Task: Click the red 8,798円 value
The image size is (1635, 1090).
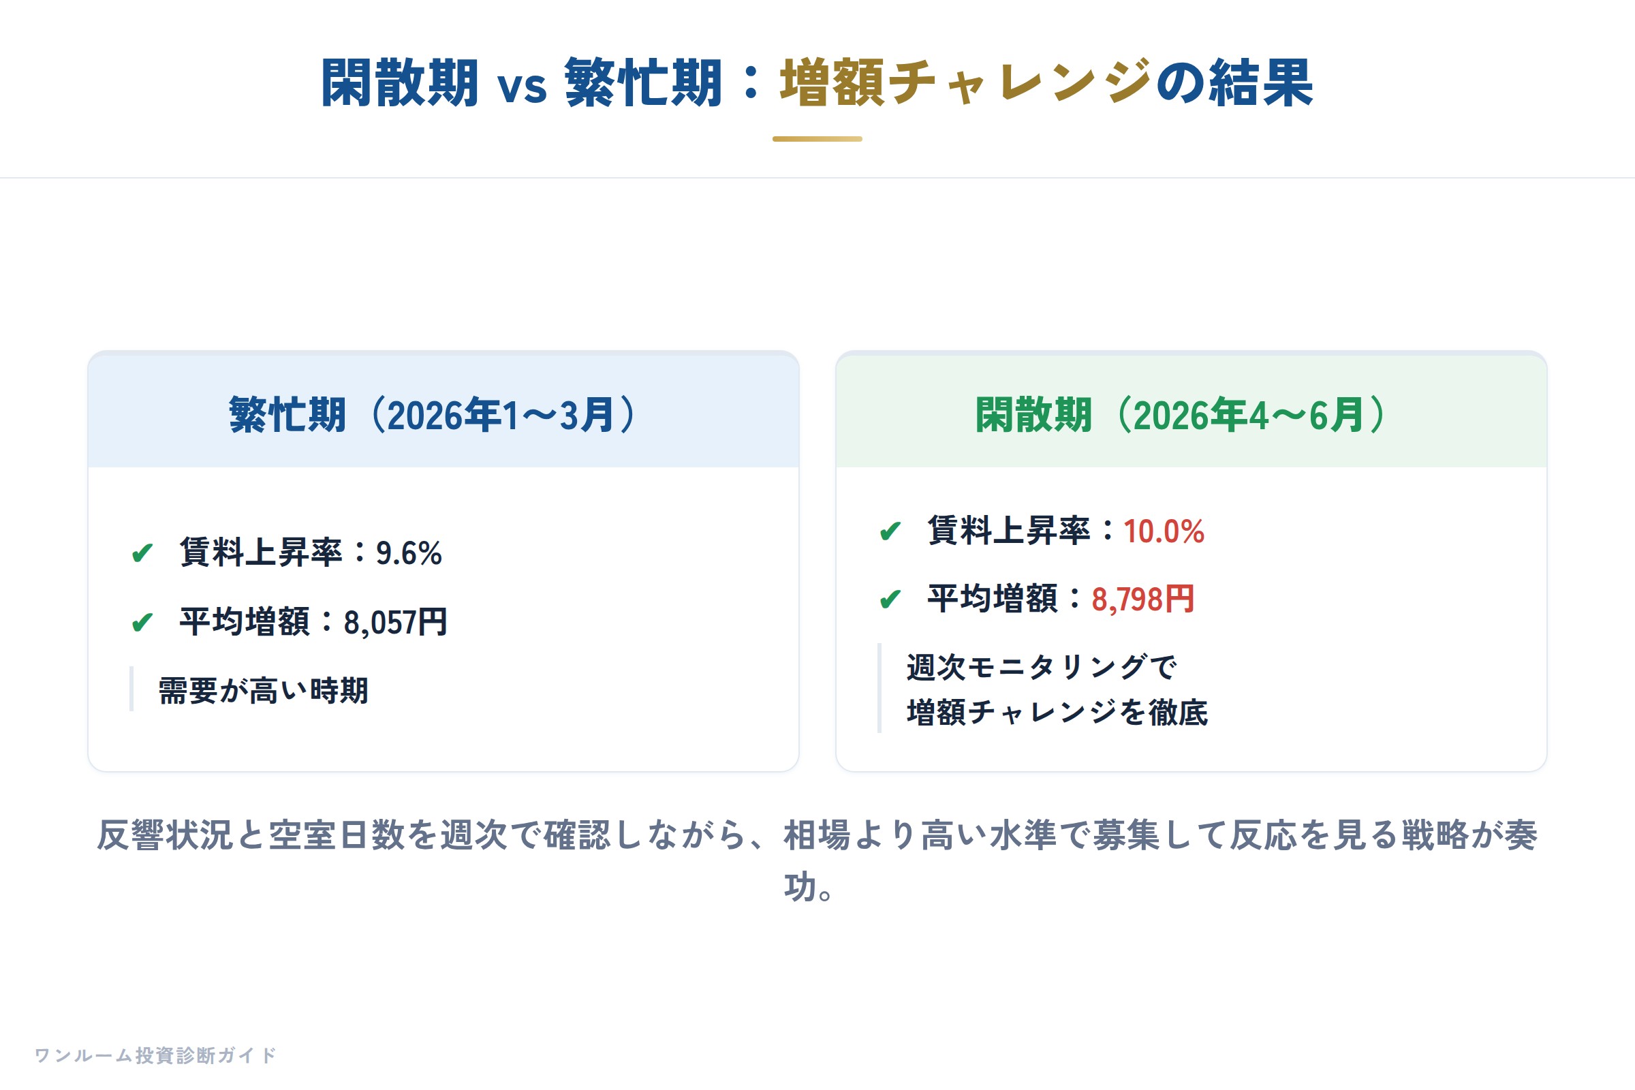Action: point(1143,599)
